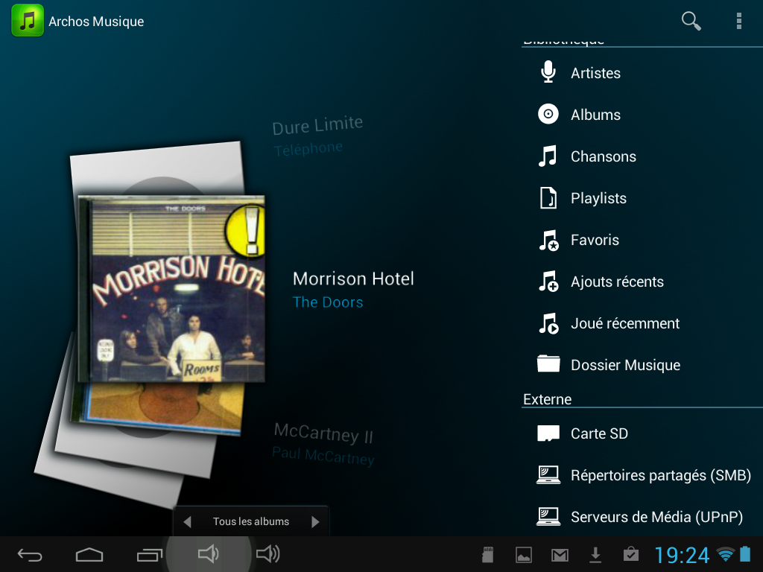
Task: Open the Dossier Musique folder icon
Action: click(x=548, y=364)
